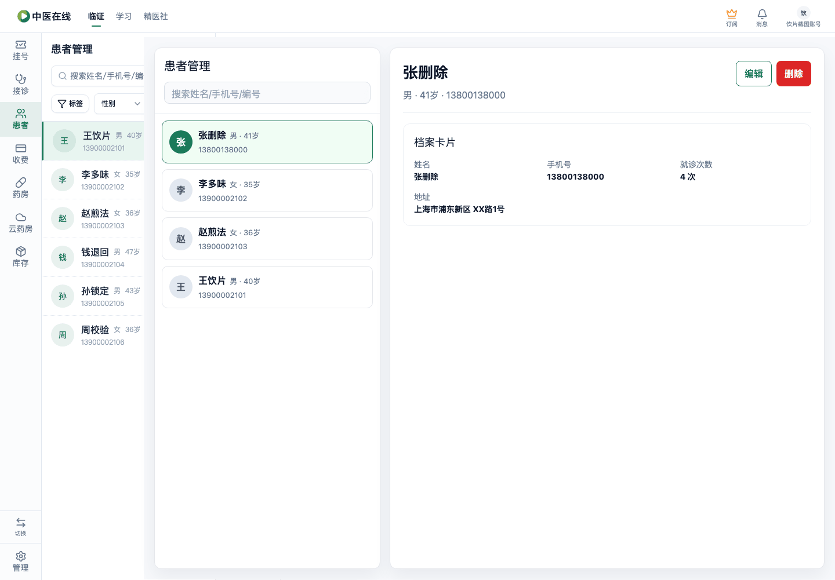Switch to the 临证 tab
835x580 pixels.
point(96,16)
